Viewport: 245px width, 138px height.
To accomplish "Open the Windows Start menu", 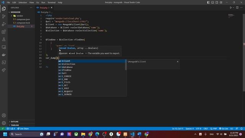I will (x=5, y=134).
